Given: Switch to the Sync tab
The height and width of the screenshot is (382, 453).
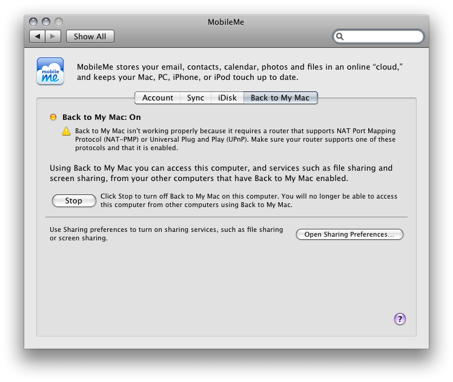Looking at the screenshot, I should click(x=196, y=97).
